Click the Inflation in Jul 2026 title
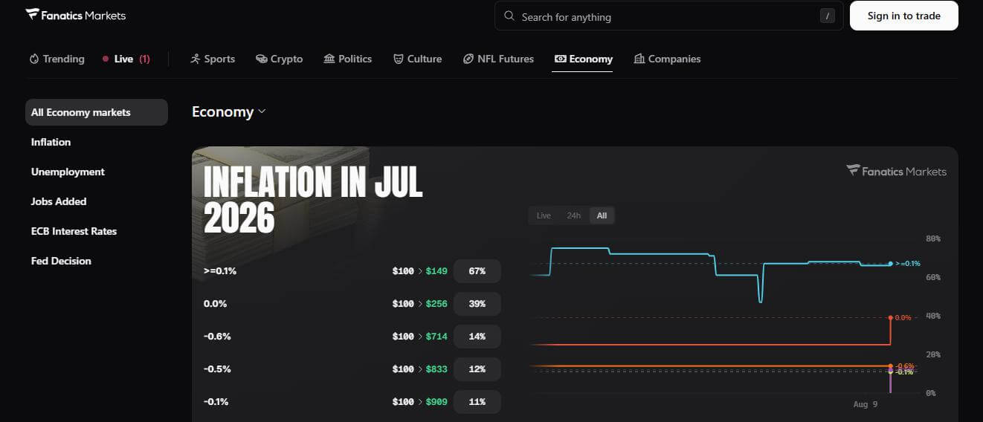 tap(313, 198)
